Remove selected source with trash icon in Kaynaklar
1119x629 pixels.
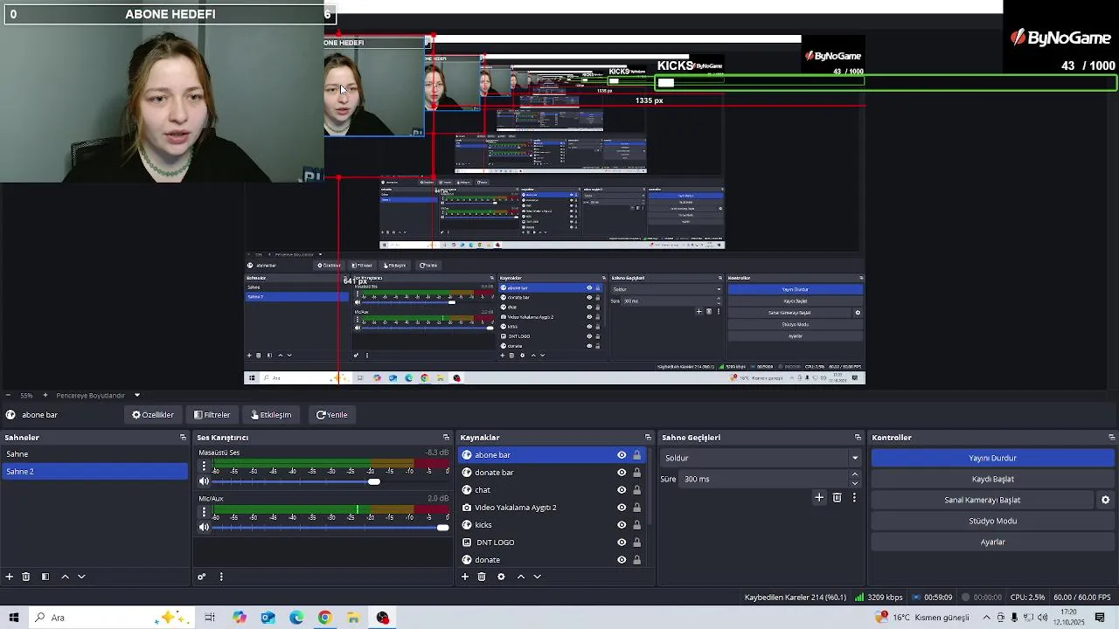pyautogui.click(x=482, y=577)
